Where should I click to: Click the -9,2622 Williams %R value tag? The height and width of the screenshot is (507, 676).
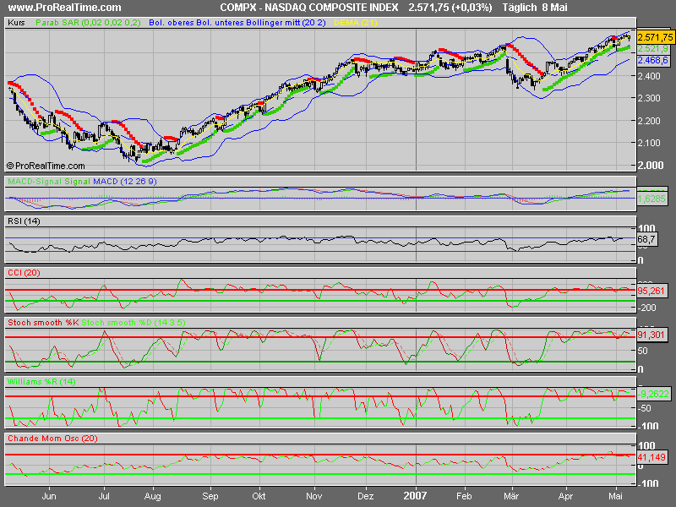click(x=654, y=394)
